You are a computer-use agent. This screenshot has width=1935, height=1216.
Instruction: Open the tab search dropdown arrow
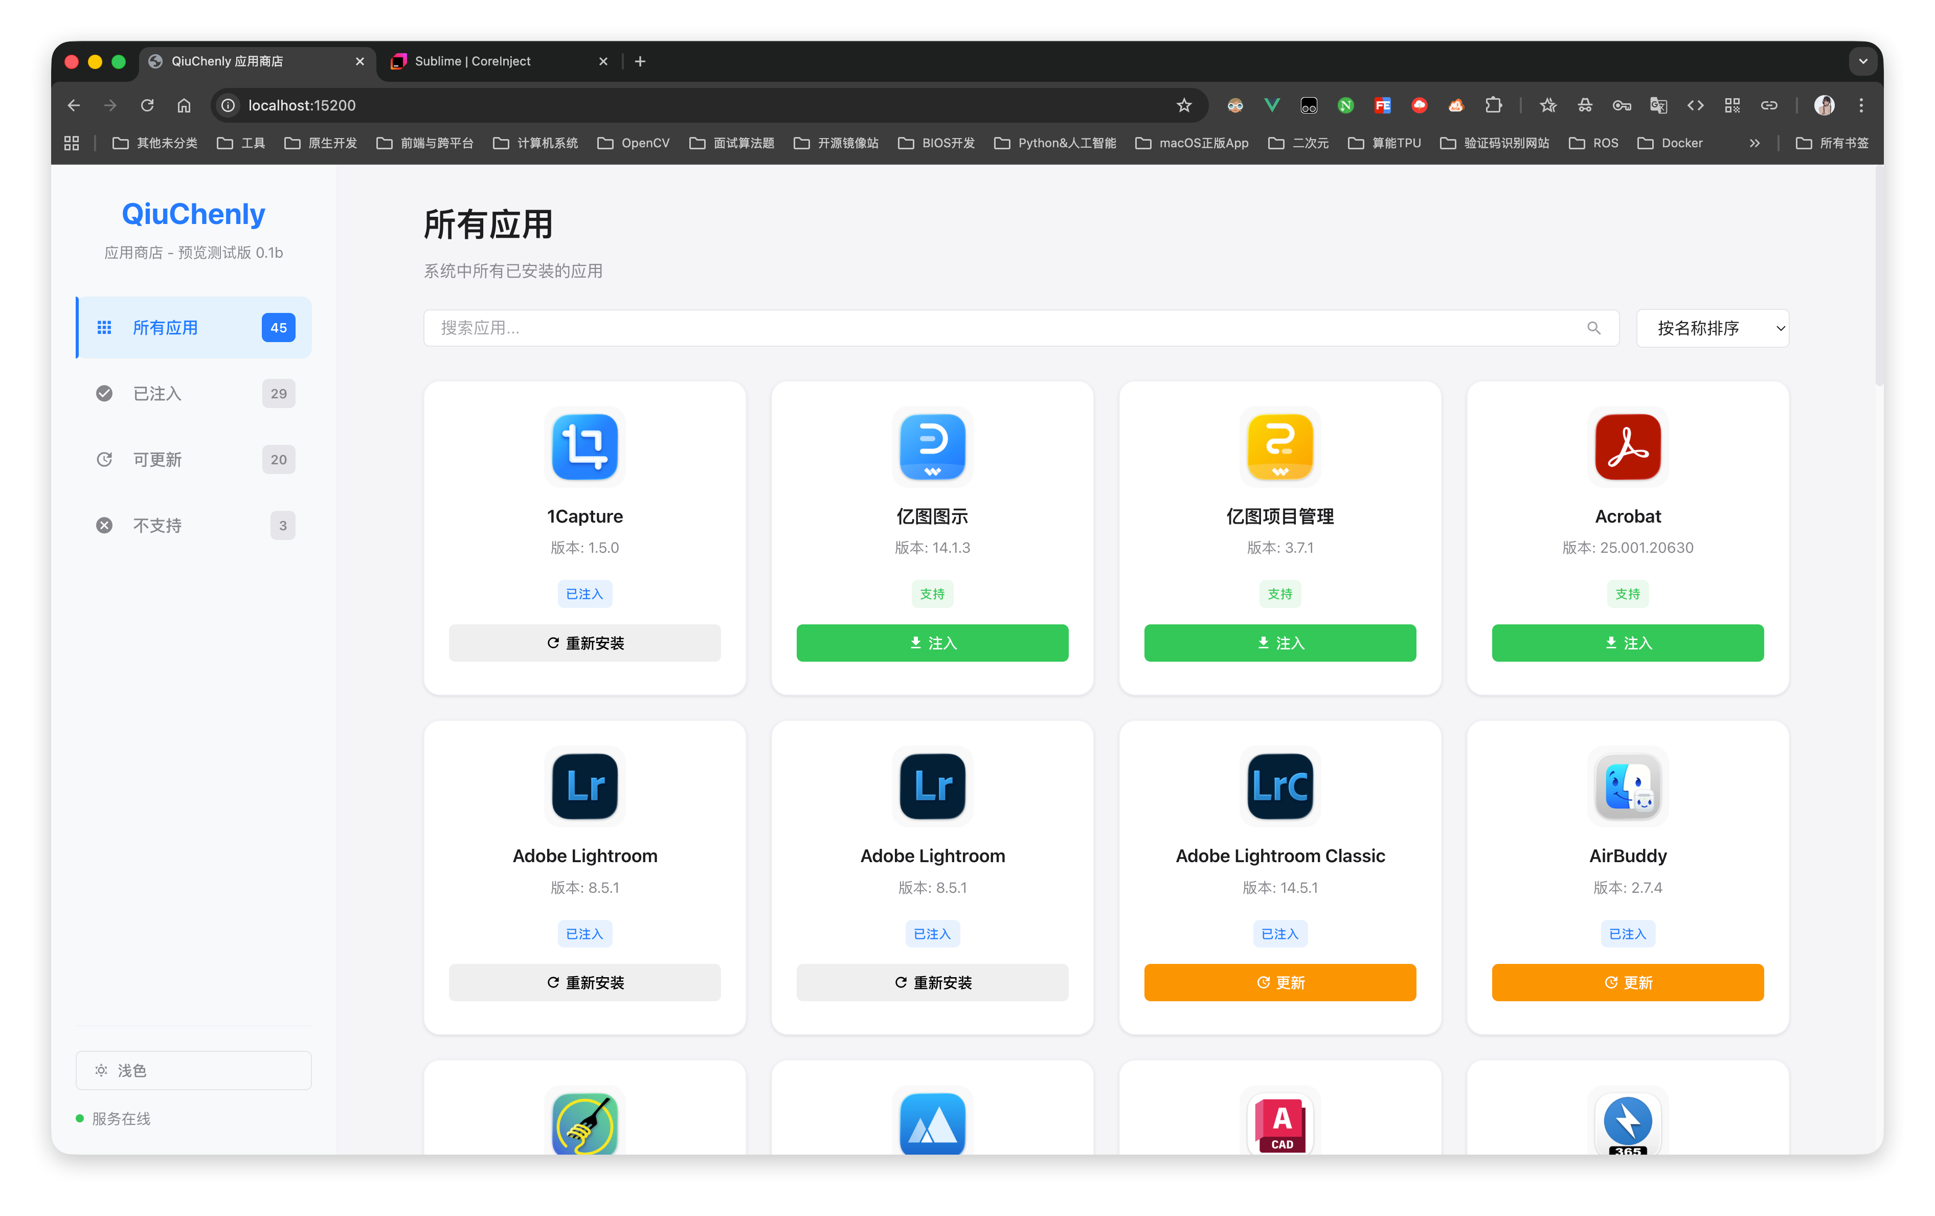pos(1863,61)
